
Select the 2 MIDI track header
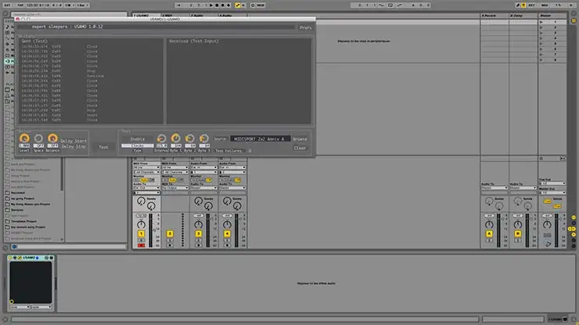click(x=175, y=16)
